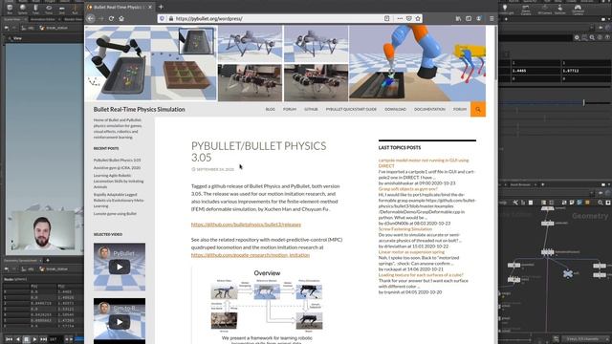The height and width of the screenshot is (344, 612).
Task: Click the browser page vertical scrollbar
Action: click(x=495, y=53)
